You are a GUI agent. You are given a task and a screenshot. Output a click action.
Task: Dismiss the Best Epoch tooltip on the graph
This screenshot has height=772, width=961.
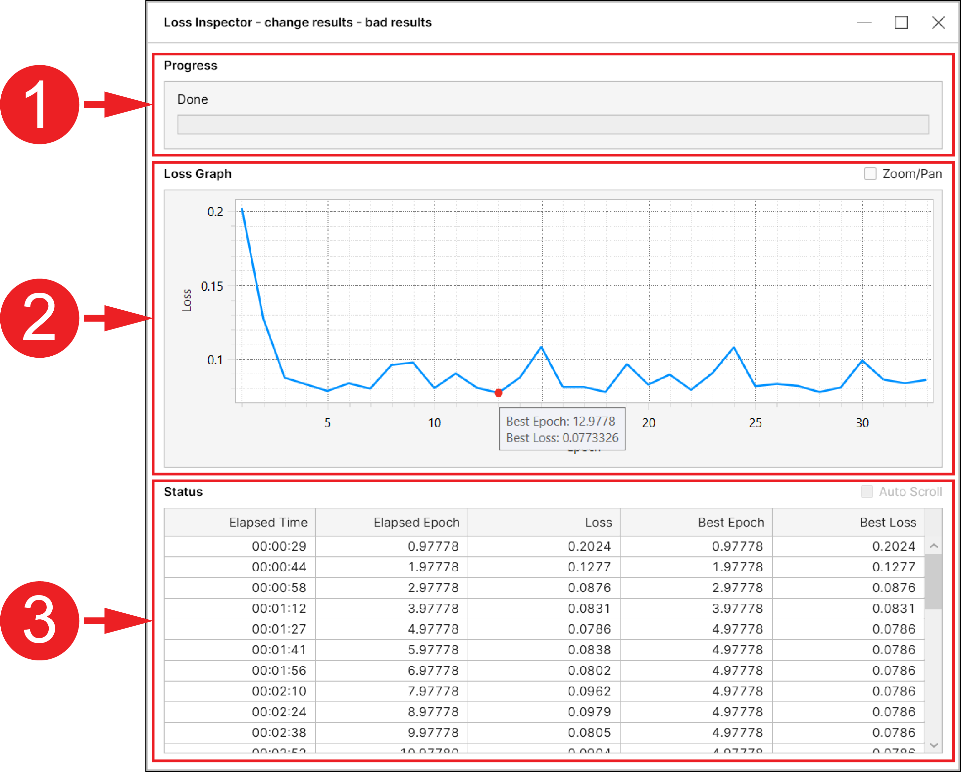coord(562,429)
